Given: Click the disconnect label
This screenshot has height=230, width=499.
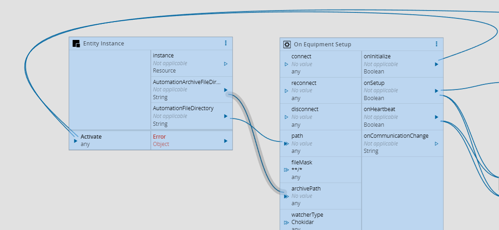Looking at the screenshot, I should [305, 109].
